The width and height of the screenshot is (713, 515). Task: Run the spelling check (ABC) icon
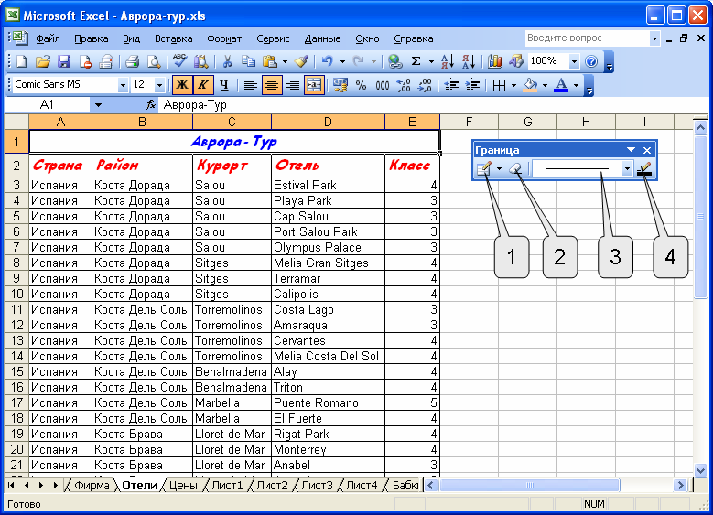[180, 61]
